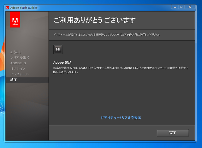Select the ようこそ step in sidebar
Screen dimensions: 202x148
16,52
